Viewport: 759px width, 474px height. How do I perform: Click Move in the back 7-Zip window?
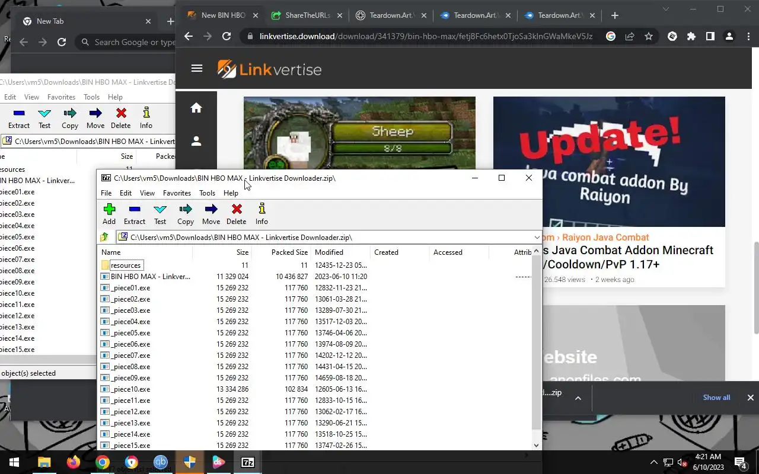[95, 118]
